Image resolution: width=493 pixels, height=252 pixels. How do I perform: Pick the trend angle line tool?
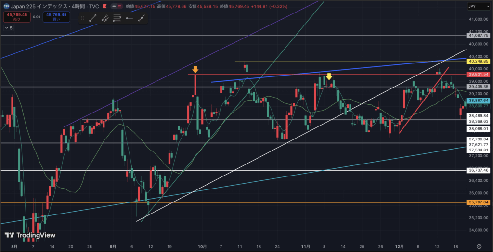pyautogui.click(x=141, y=18)
